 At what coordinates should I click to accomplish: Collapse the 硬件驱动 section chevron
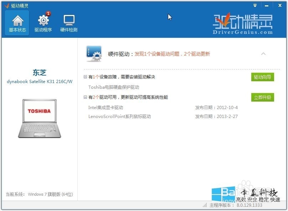263,53
